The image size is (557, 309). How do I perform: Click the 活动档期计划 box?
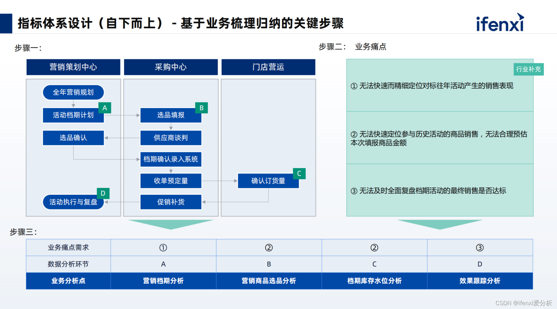tap(73, 115)
